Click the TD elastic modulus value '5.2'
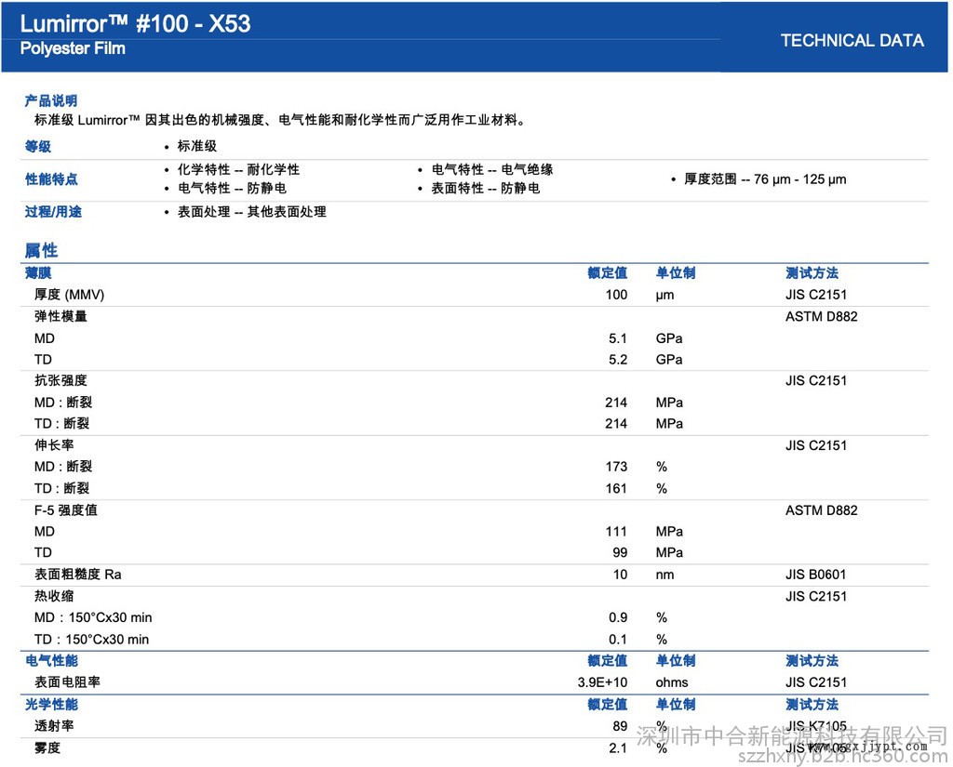The width and height of the screenshot is (953, 767). 618,360
